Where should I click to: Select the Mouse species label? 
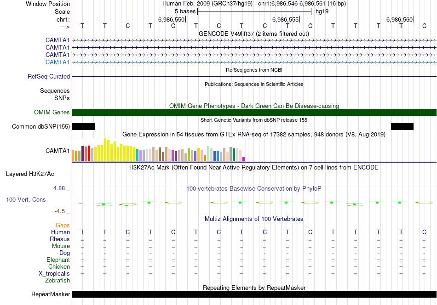61,246
